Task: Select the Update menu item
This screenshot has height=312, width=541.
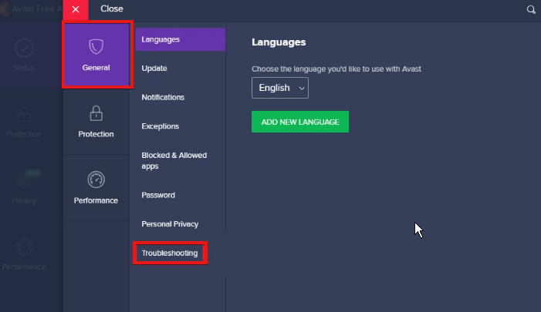Action: click(x=154, y=69)
